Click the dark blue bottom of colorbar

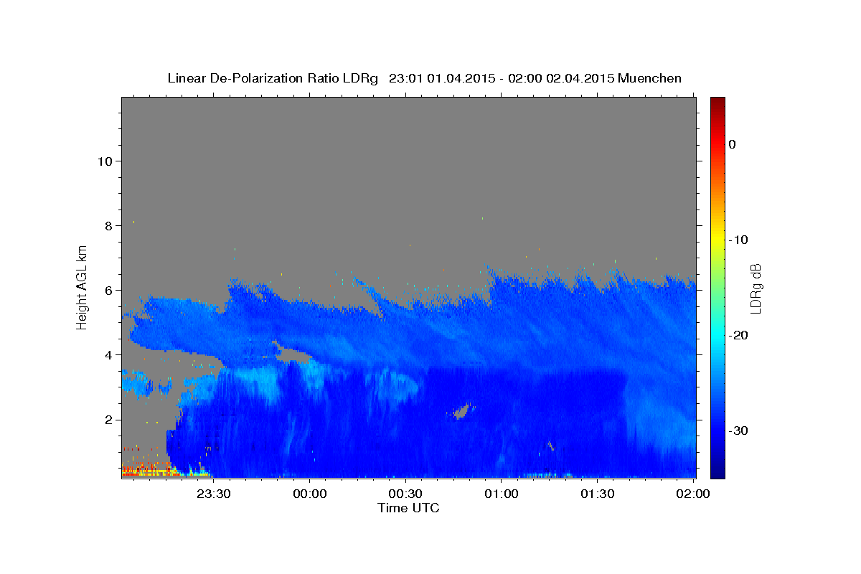pos(717,472)
